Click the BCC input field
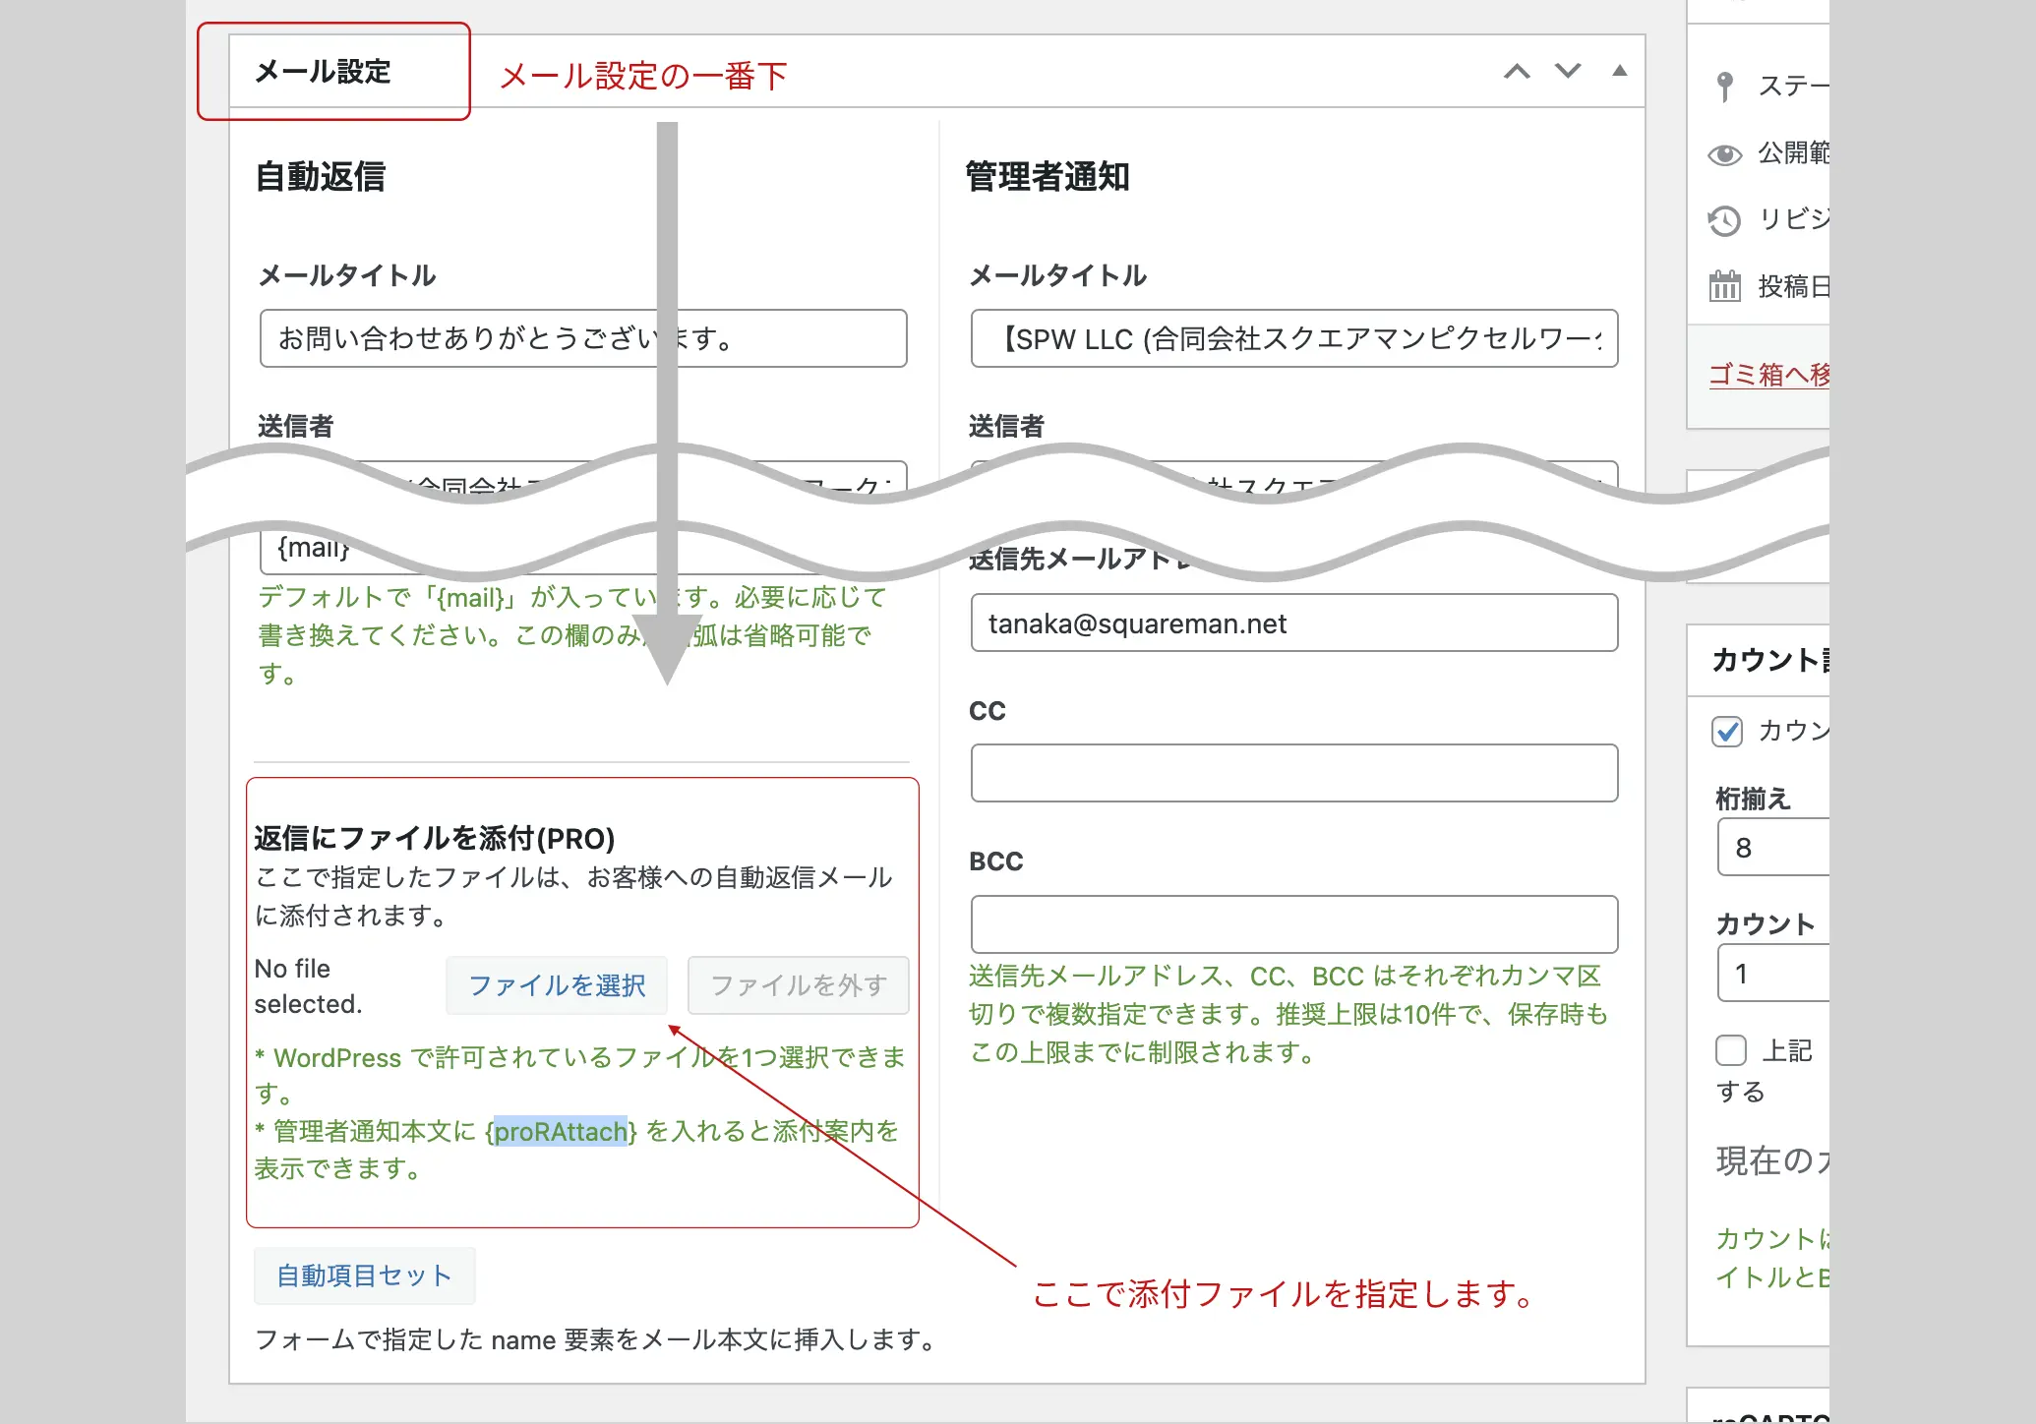The width and height of the screenshot is (2036, 1424). pyautogui.click(x=1294, y=924)
